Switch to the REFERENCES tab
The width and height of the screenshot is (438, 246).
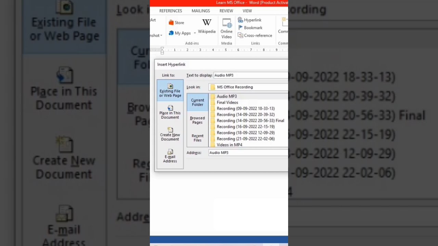[x=170, y=11]
